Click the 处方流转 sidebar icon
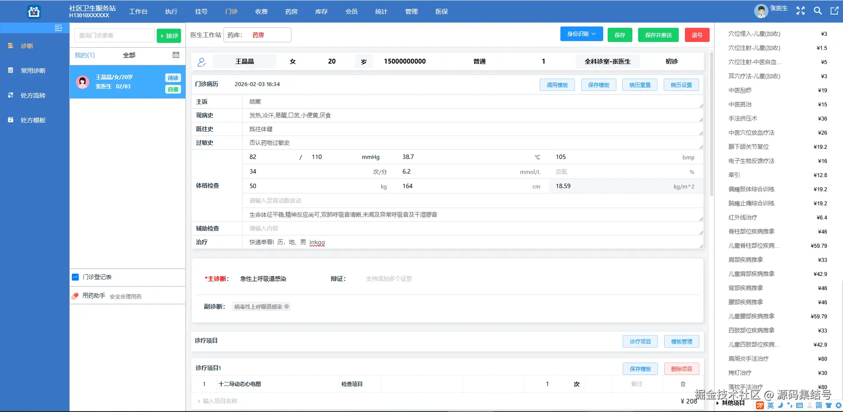The height and width of the screenshot is (412, 843). [x=11, y=95]
